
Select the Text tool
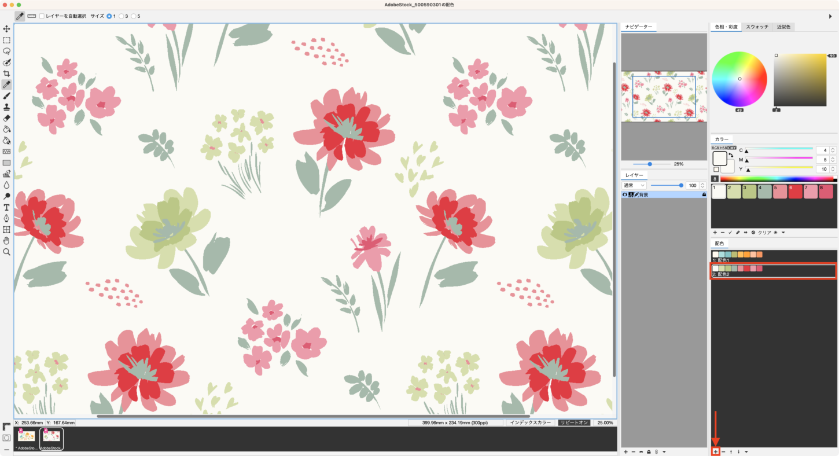click(6, 207)
